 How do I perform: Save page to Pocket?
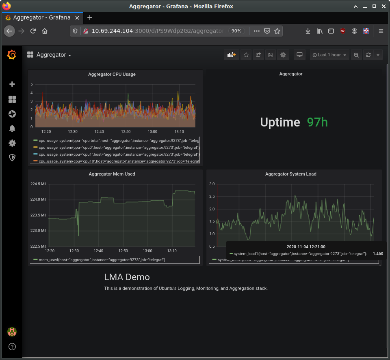point(267,31)
